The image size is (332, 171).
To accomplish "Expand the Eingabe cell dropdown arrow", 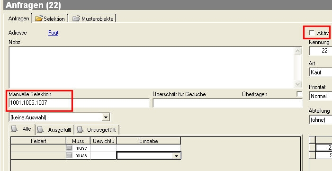I will pos(176,156).
